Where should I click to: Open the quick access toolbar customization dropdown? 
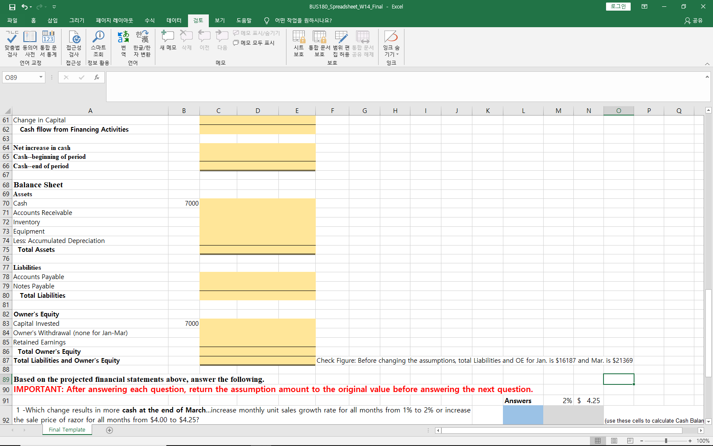pos(54,7)
